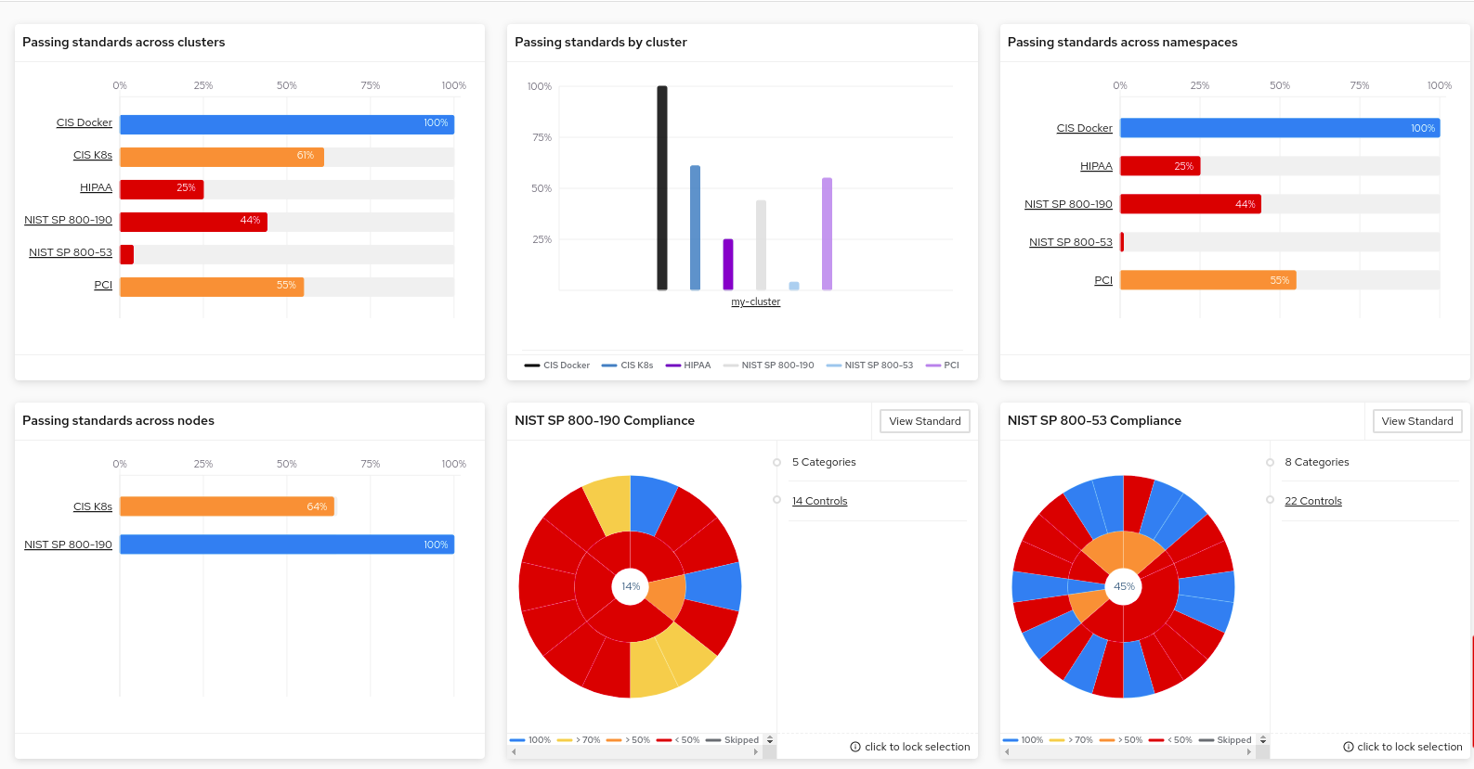Click the > 70% legend entry in NIST 800-190 panel
The width and height of the screenshot is (1474, 769).
click(579, 740)
